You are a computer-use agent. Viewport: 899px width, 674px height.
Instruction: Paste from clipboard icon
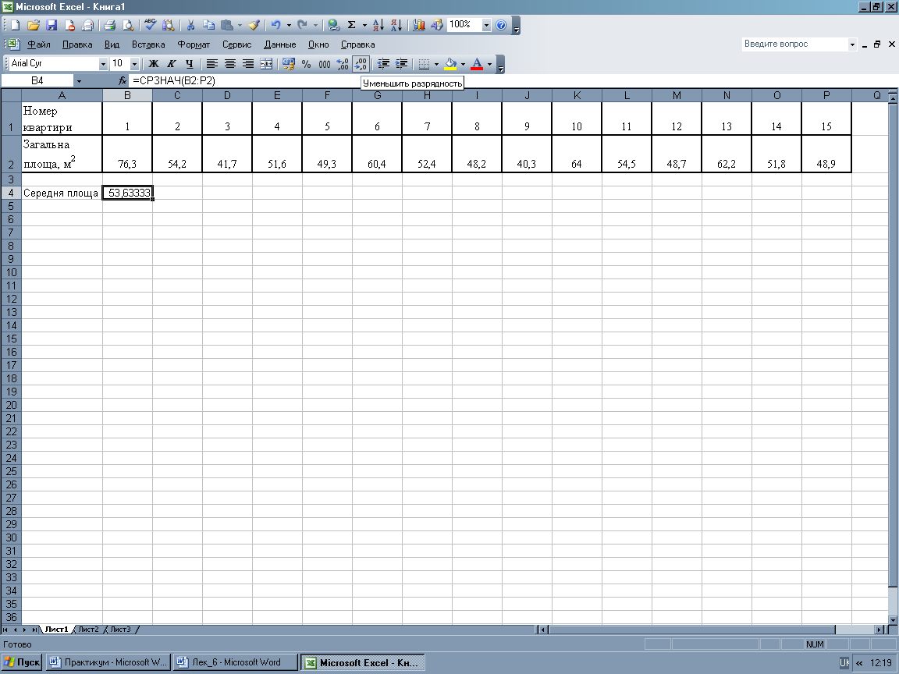(x=227, y=25)
